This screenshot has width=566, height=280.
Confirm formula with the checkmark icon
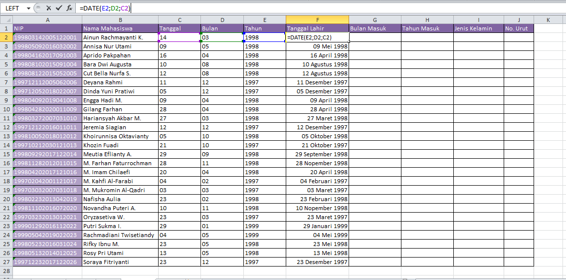click(x=59, y=8)
